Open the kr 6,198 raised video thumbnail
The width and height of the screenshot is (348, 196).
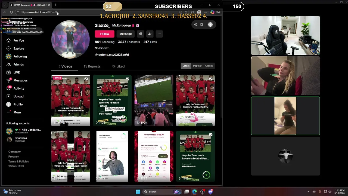click(x=112, y=156)
